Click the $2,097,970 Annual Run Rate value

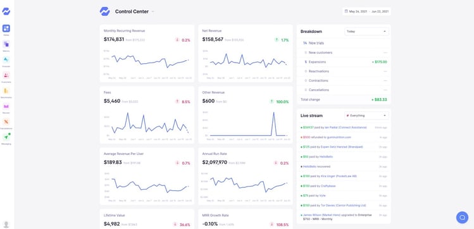point(215,162)
